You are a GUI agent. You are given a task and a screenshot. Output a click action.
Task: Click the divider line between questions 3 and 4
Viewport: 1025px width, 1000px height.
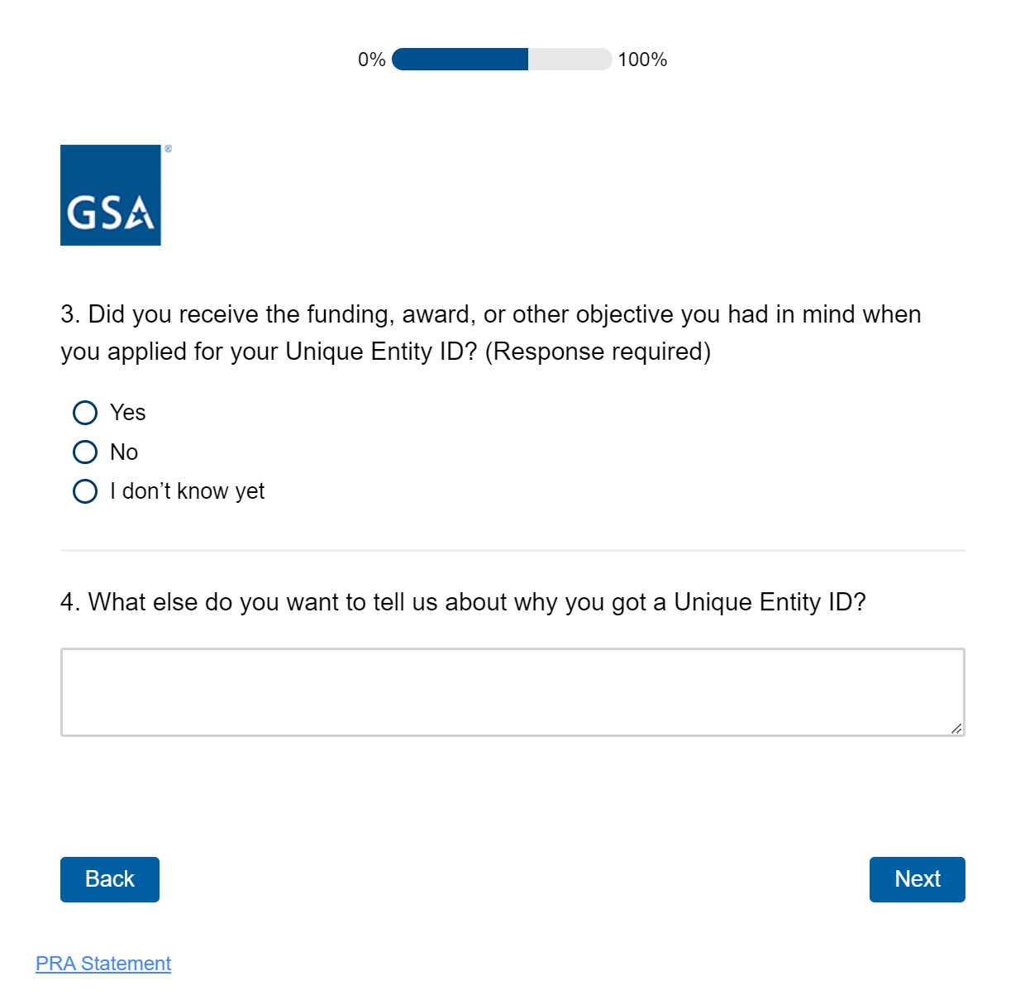[512, 550]
